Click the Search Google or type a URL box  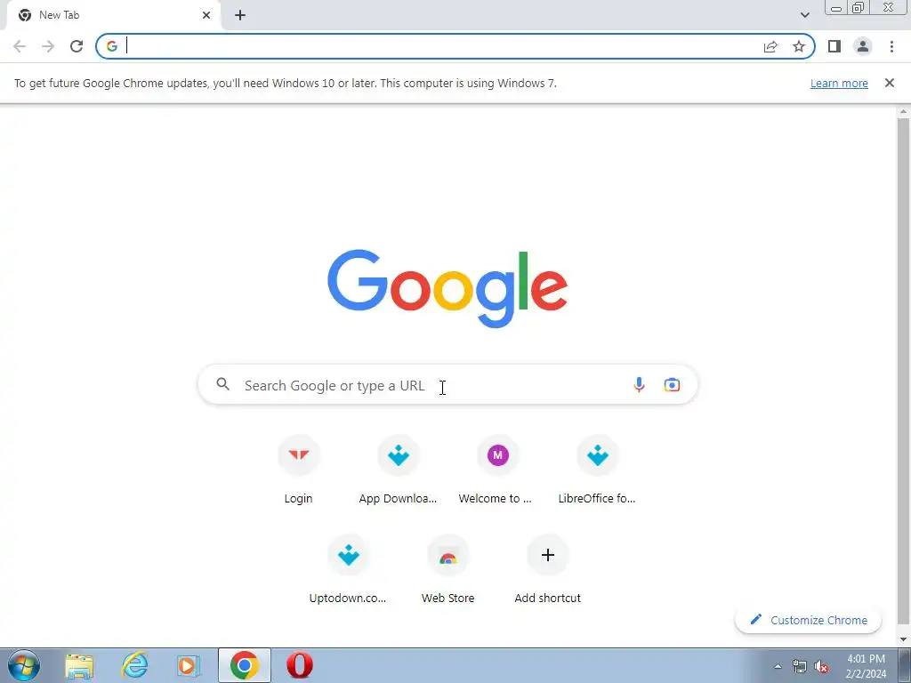pos(447,385)
